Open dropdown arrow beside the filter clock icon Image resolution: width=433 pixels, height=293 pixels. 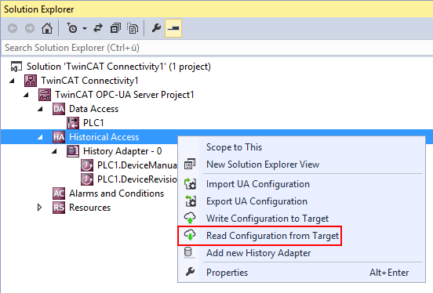tap(85, 28)
